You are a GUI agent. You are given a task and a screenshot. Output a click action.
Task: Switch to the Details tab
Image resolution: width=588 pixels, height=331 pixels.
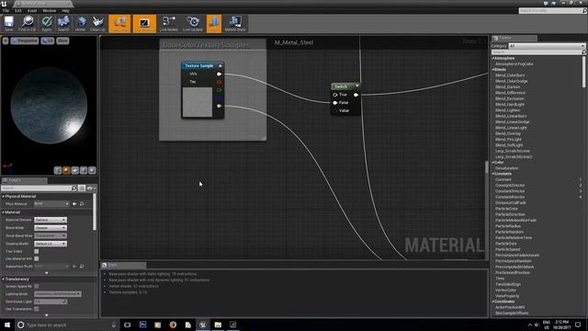tap(24, 180)
